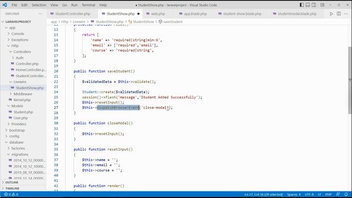Click the VS Code logo icon
Image resolution: width=352 pixels, height=198 pixels.
pos(5,5)
